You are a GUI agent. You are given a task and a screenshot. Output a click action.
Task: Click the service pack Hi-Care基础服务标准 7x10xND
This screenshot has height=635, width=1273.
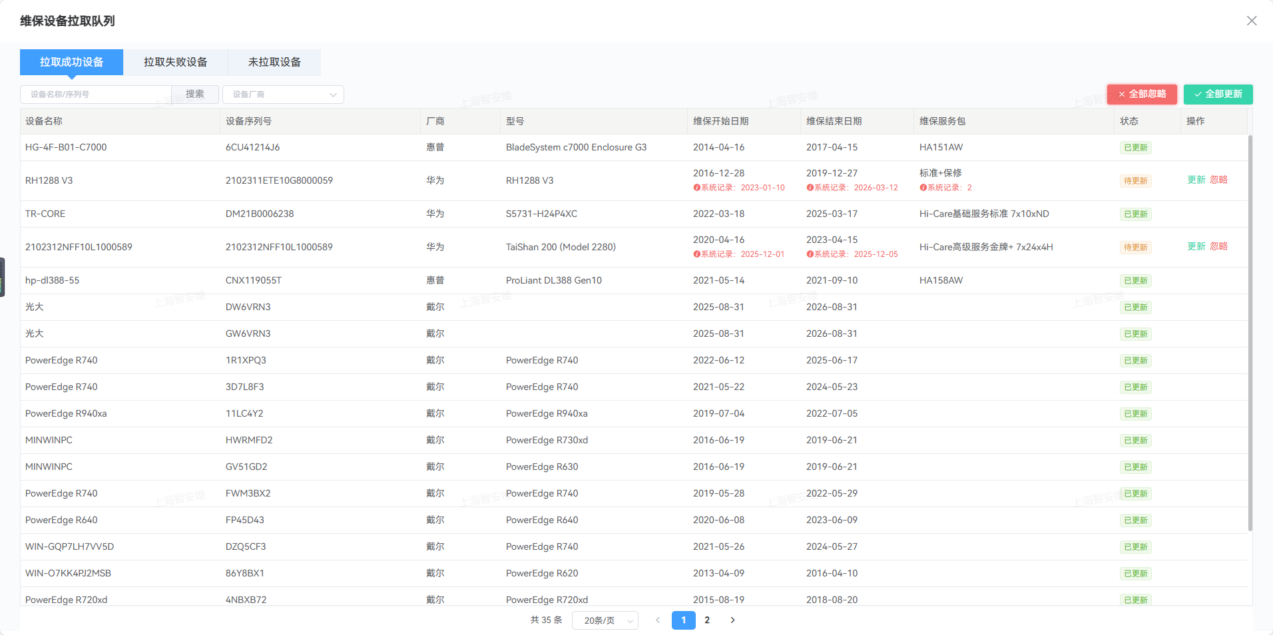coord(984,214)
